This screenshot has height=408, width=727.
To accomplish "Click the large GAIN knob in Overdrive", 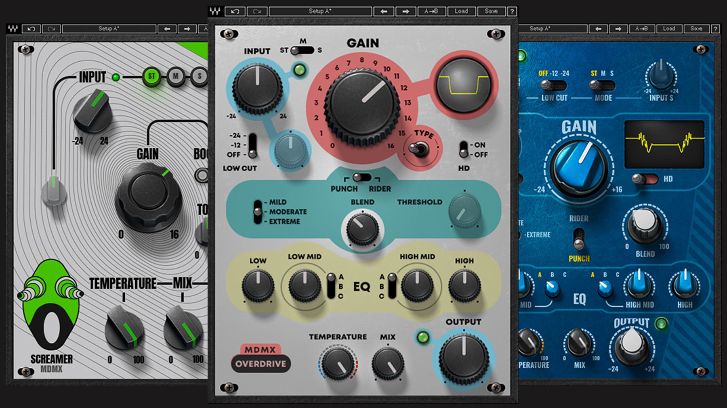I will pyautogui.click(x=362, y=107).
